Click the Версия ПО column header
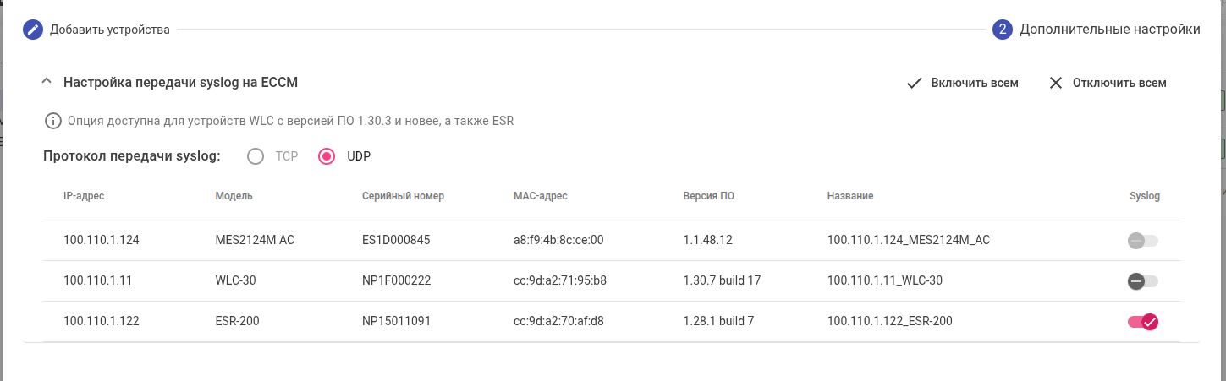Viewport: 1226px width, 381px height. (708, 196)
